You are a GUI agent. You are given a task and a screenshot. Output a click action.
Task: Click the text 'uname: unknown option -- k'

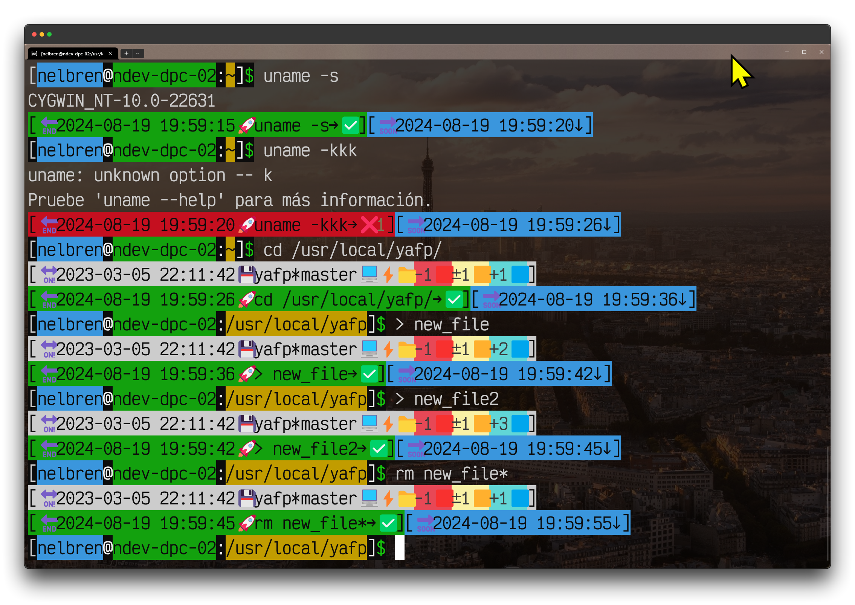click(150, 175)
